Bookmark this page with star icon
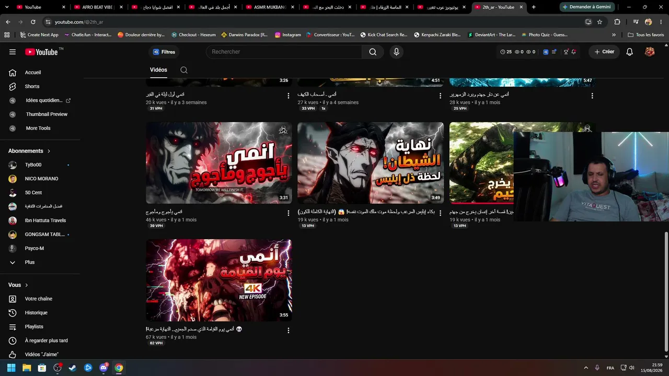 (x=599, y=22)
